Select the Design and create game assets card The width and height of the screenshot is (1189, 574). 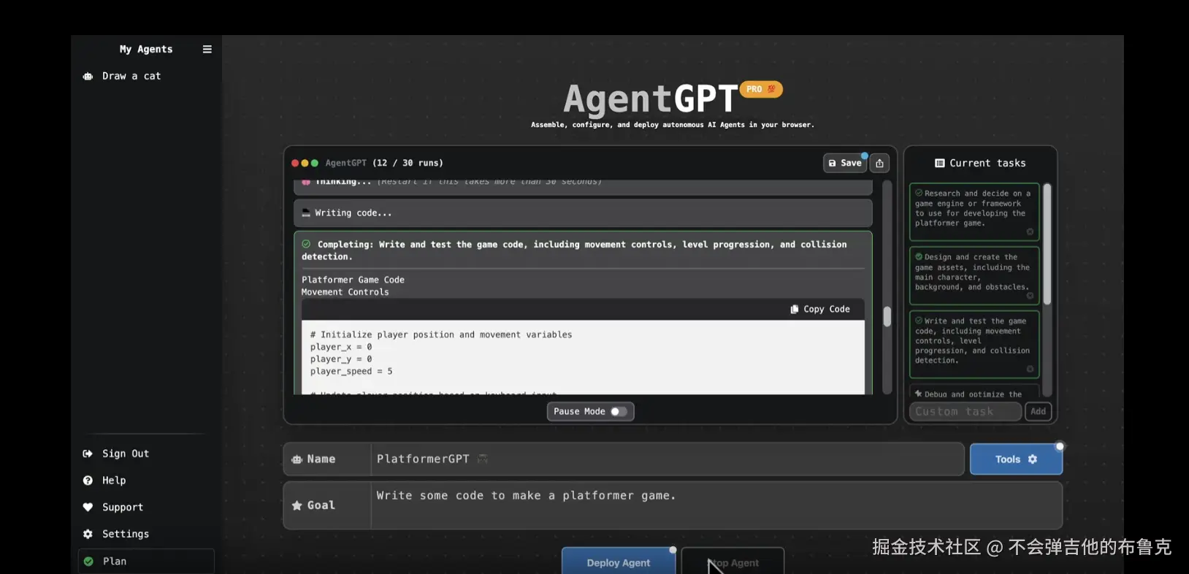coord(974,276)
